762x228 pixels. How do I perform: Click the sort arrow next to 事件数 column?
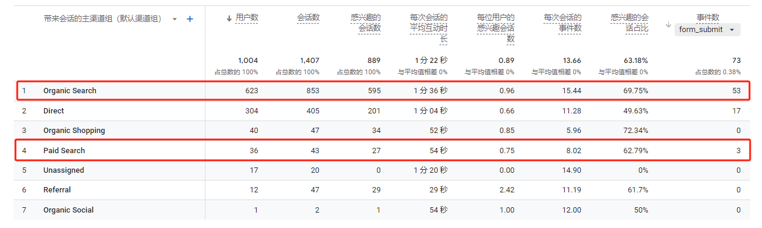[668, 25]
